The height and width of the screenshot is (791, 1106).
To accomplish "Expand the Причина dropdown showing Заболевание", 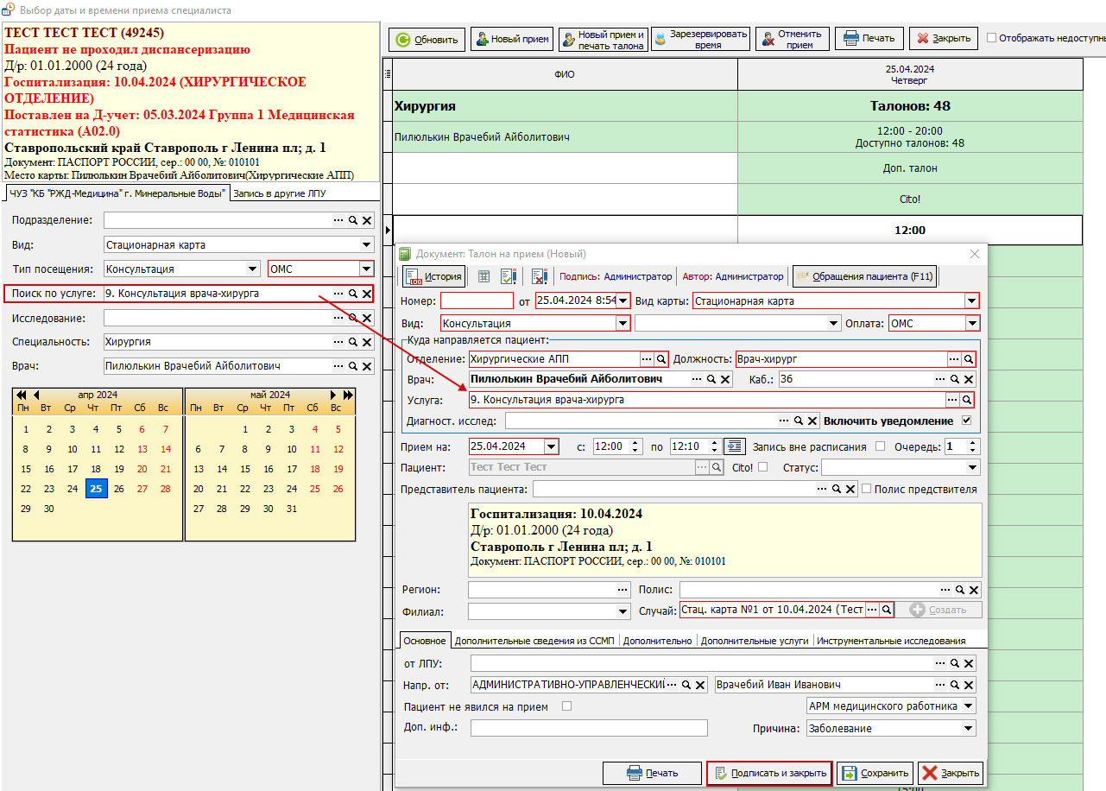I will [x=969, y=728].
